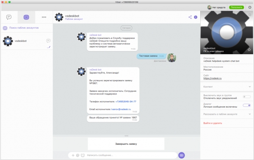Click bot avatar beside 'Здравствуйте, Александр!' message
Viewport: 254px width, 160px height.
click(81, 72)
